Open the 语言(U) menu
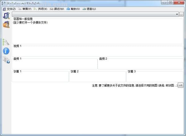The height and width of the screenshot is (136, 186). (89, 9)
